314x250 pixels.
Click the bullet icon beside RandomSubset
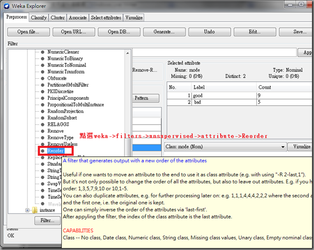click(43, 118)
